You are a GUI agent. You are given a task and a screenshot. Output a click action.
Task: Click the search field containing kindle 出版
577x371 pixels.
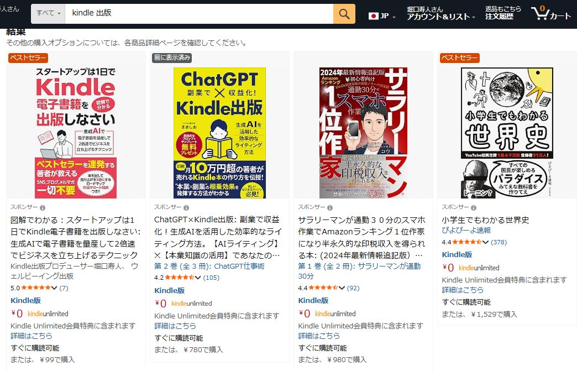click(199, 13)
